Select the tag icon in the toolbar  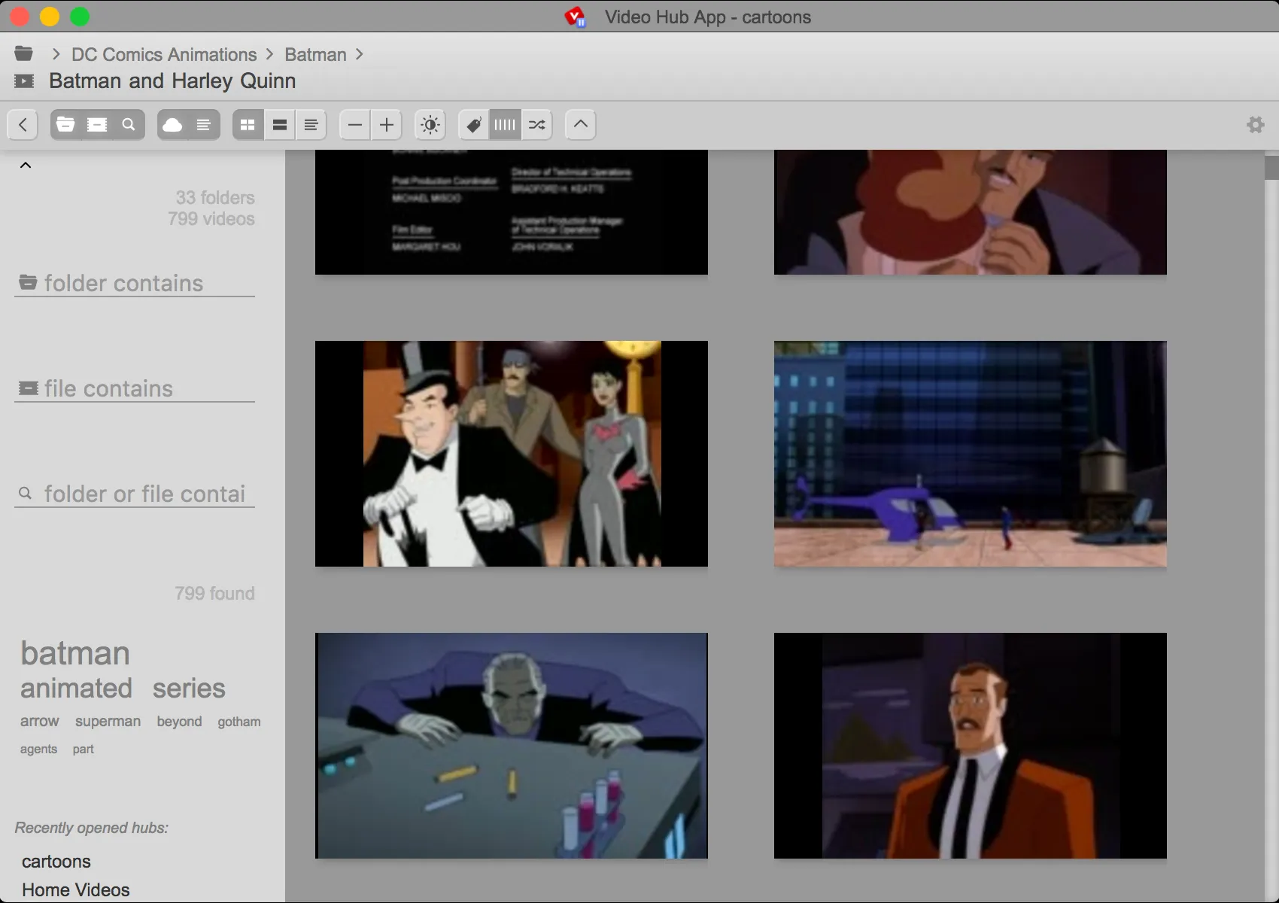pos(473,124)
